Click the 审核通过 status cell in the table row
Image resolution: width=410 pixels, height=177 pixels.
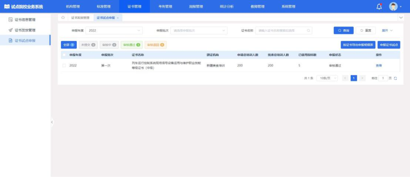[x=335, y=66]
